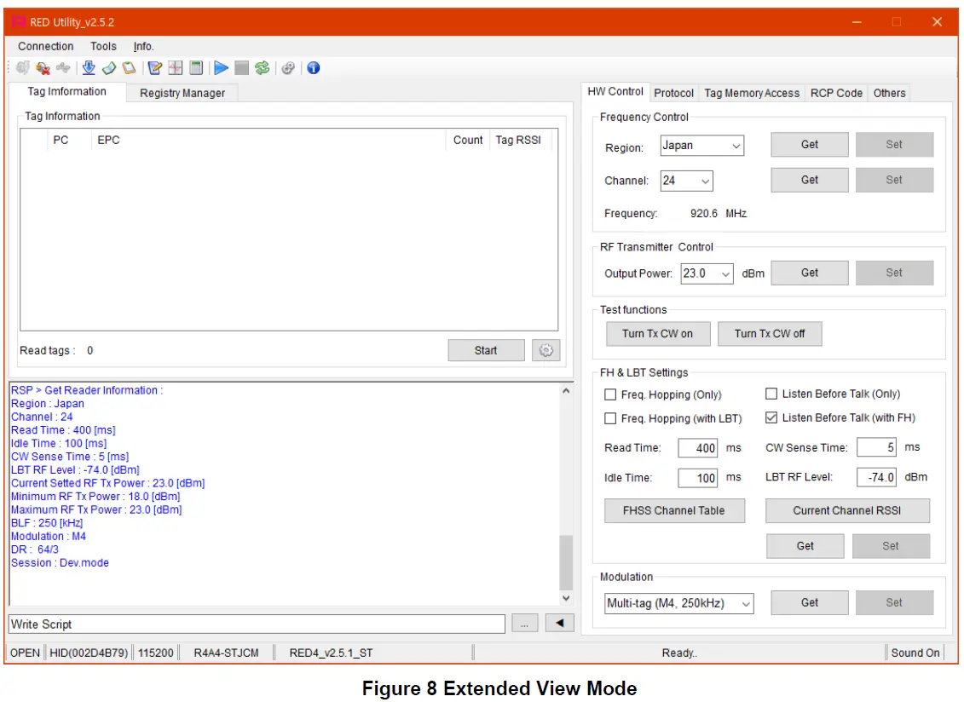Viewport: 964px width, 702px height.
Task: Expand the Region dropdown showing Japan
Action: (x=702, y=146)
